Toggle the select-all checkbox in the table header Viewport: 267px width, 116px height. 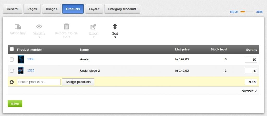click(12, 49)
